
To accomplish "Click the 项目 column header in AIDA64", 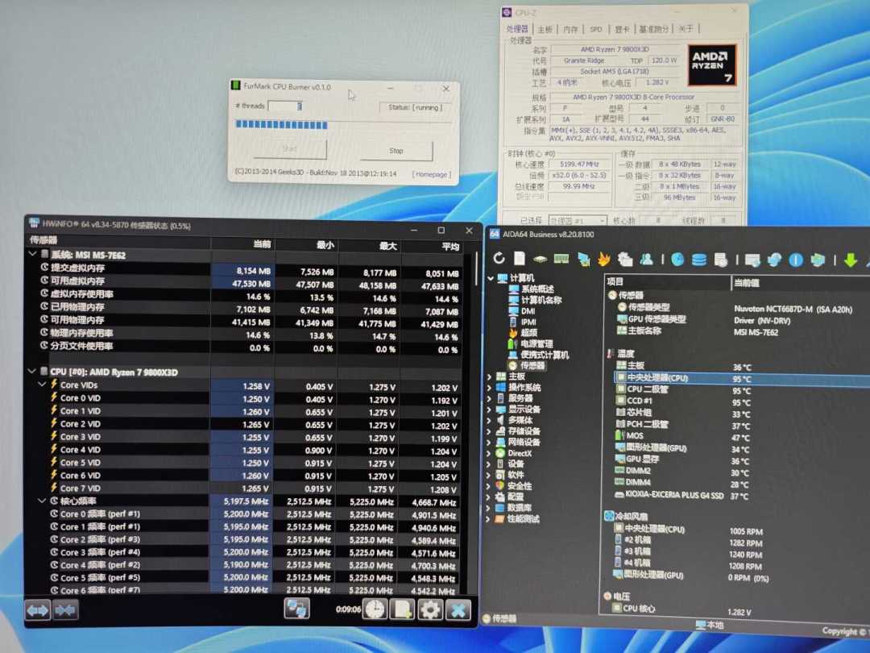I will tap(668, 281).
